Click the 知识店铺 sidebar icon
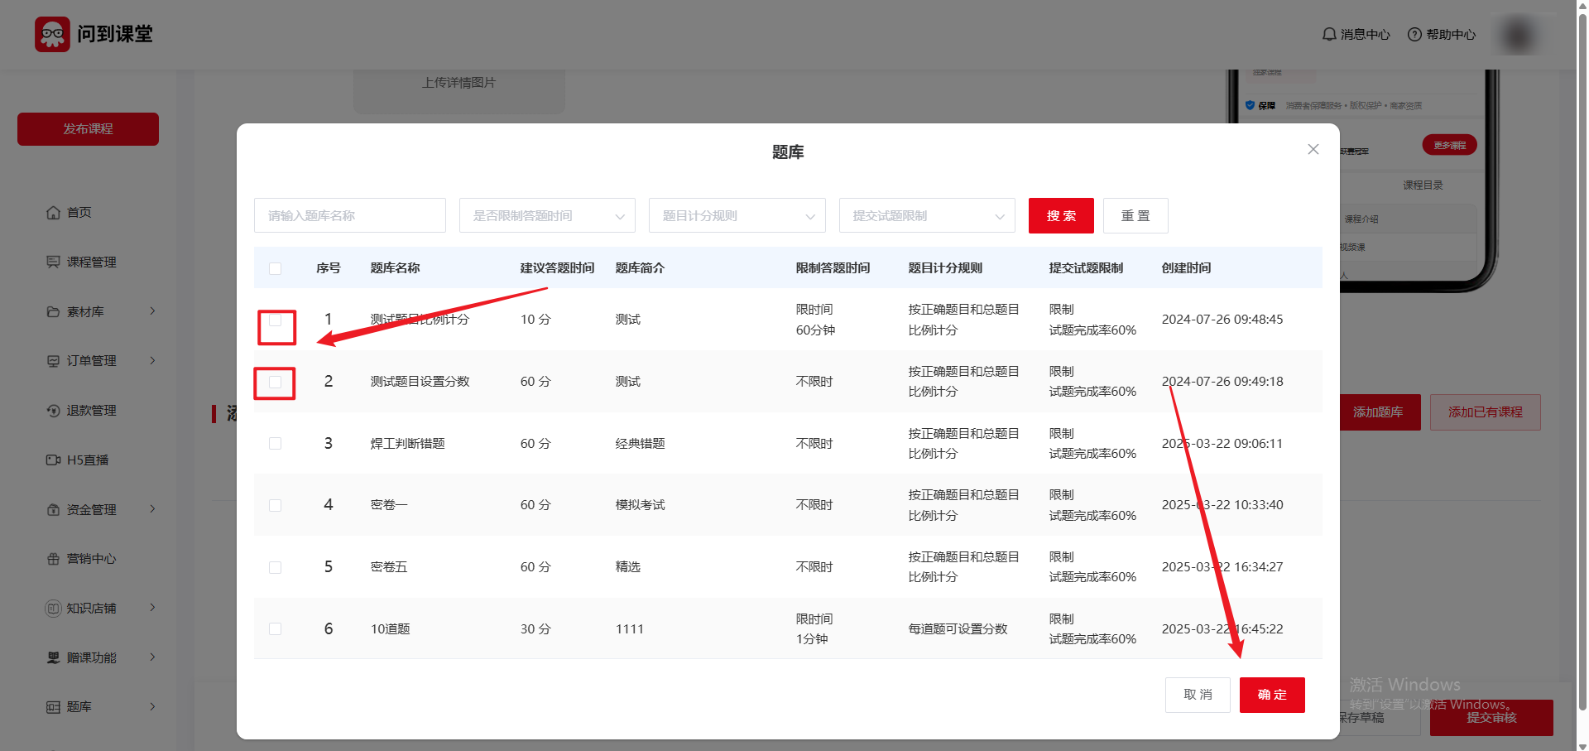The width and height of the screenshot is (1589, 751). (x=53, y=608)
